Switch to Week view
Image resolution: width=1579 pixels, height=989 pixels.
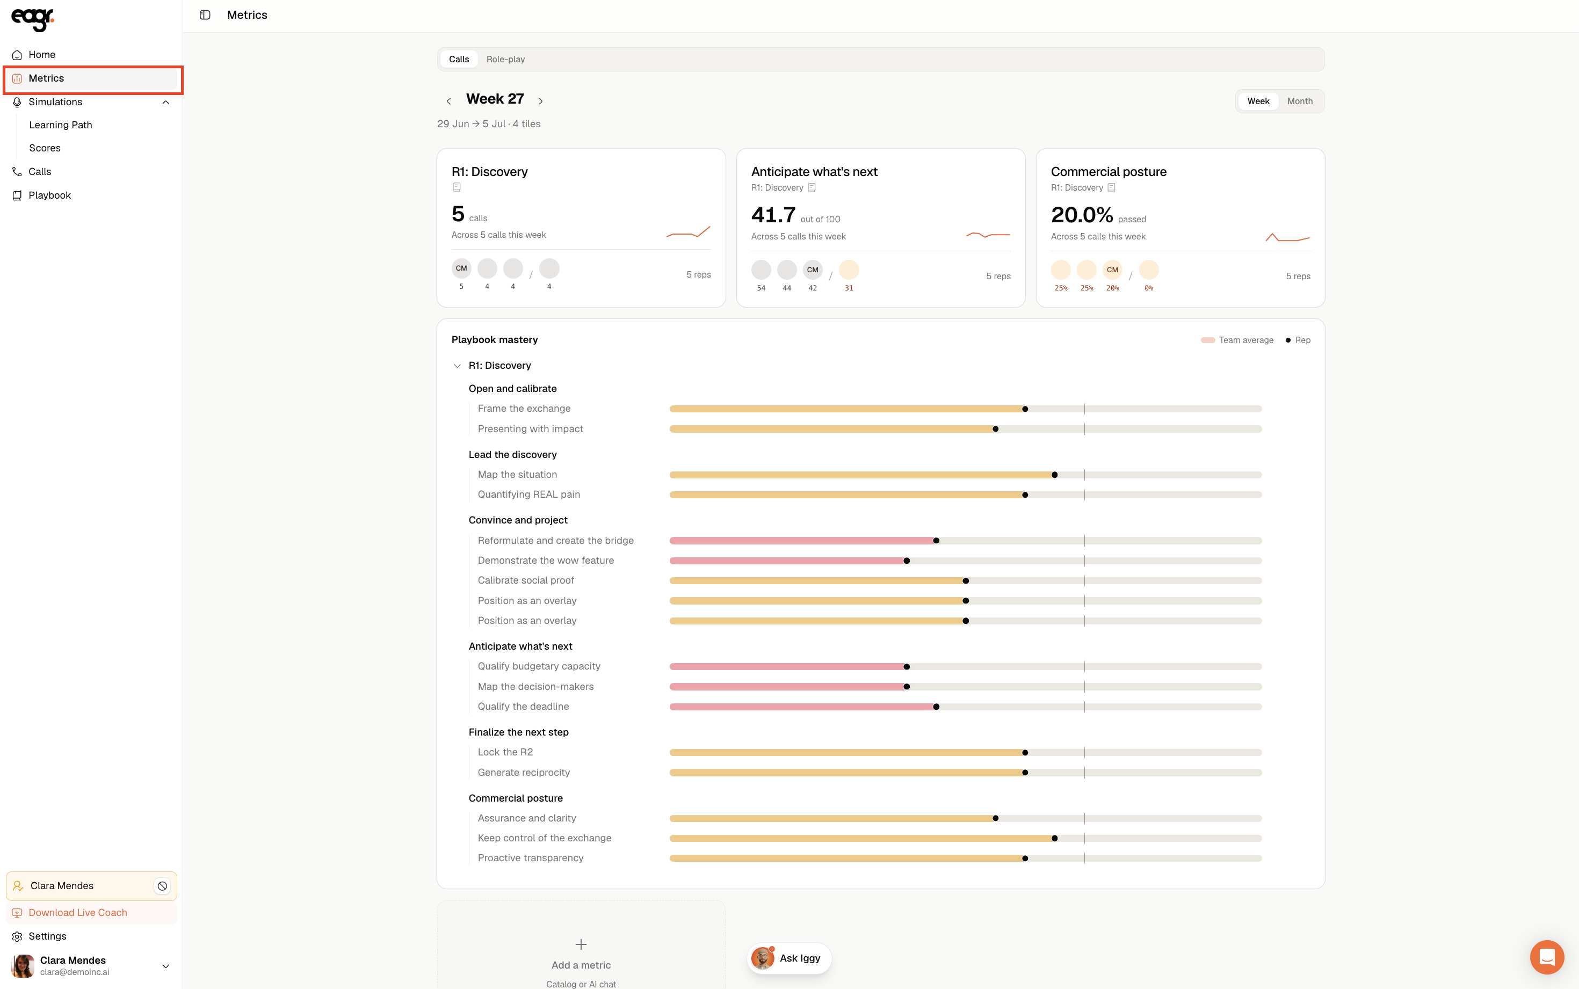pos(1258,101)
